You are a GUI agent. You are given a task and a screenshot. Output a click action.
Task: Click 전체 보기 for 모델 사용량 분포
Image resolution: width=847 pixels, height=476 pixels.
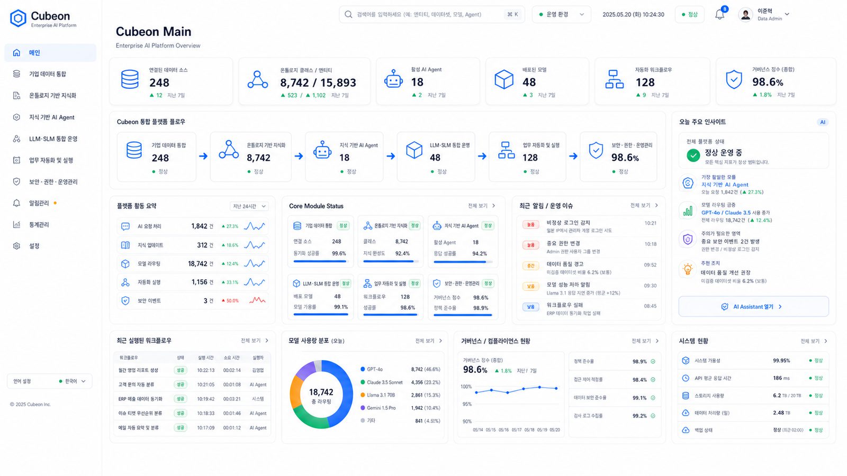point(428,341)
